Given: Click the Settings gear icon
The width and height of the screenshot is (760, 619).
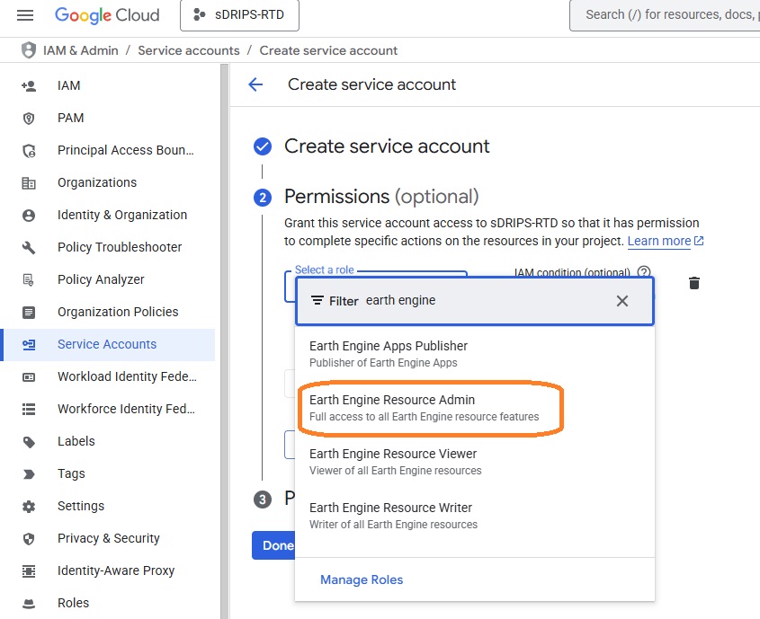Looking at the screenshot, I should click(29, 507).
